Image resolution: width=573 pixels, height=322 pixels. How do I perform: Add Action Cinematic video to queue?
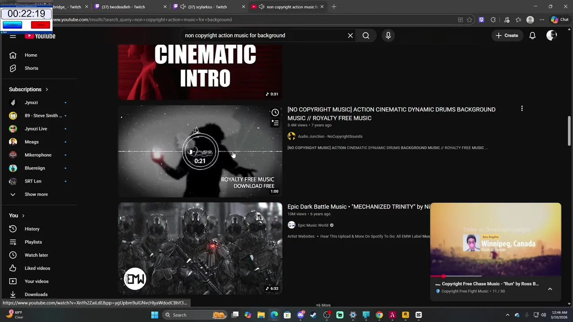pos(275,123)
